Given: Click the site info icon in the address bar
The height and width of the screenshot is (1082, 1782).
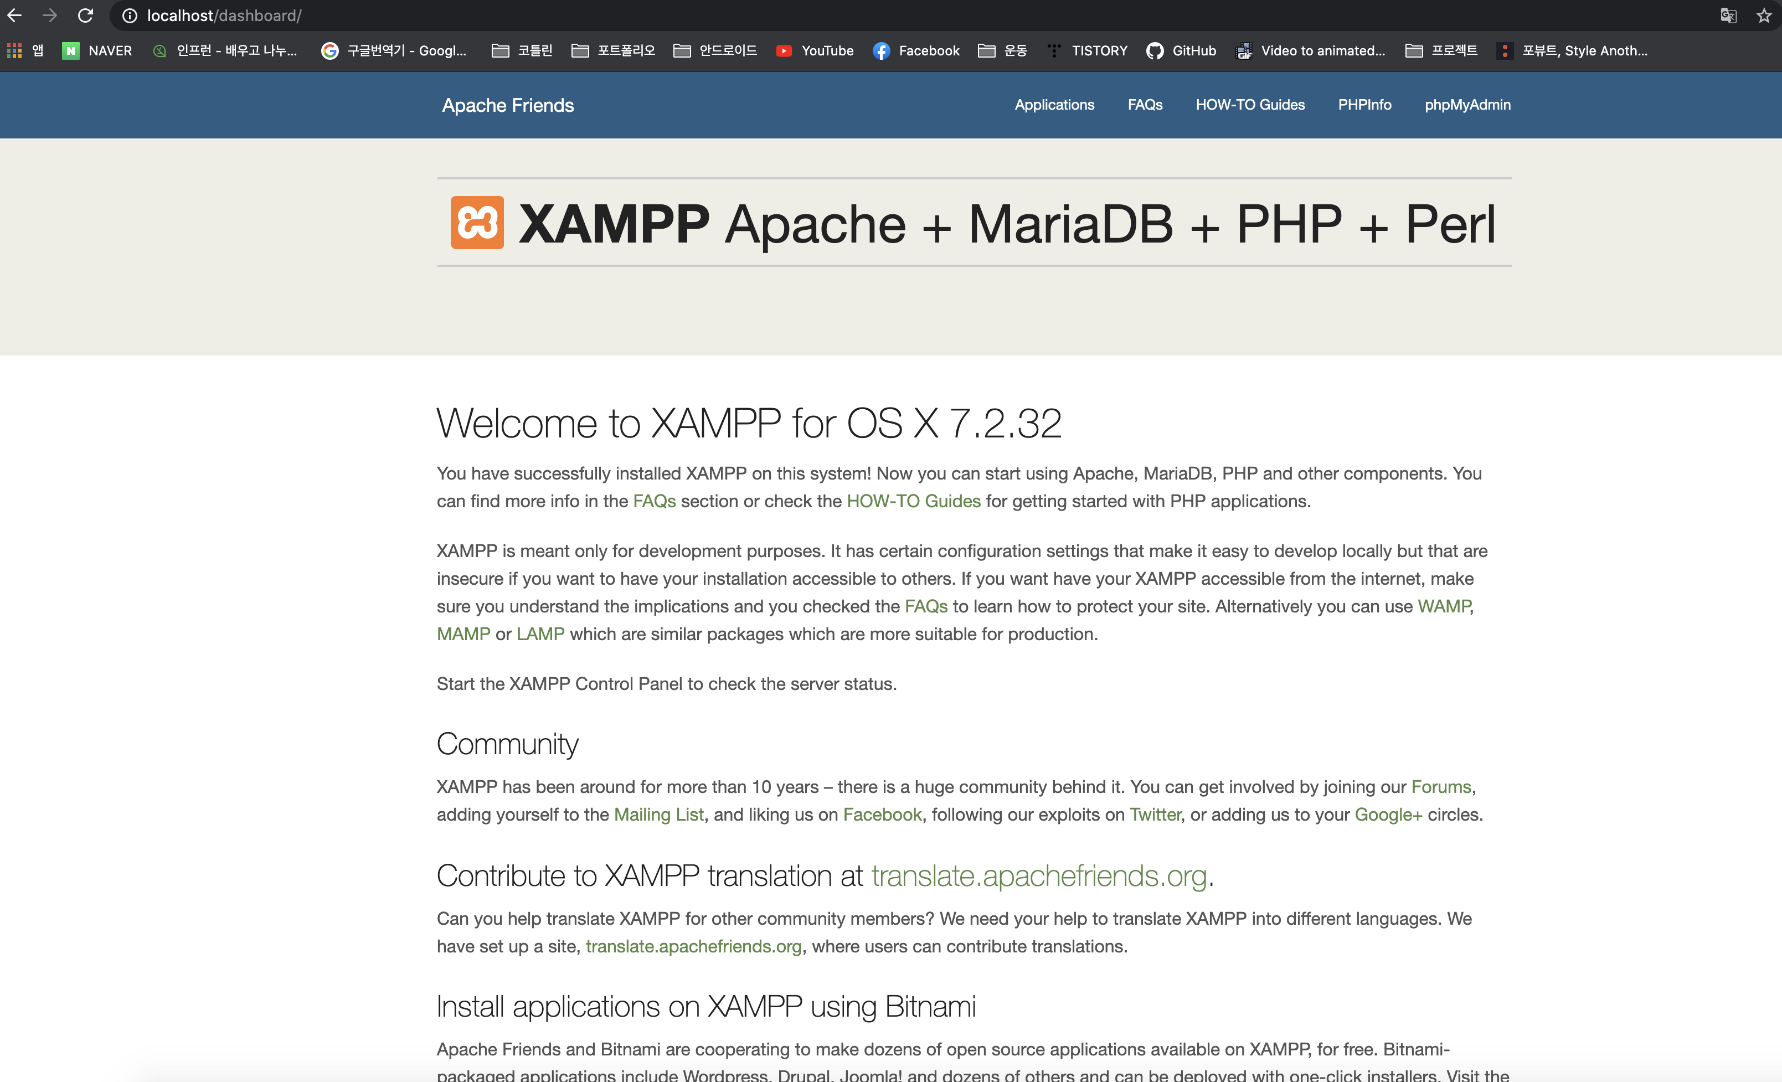Looking at the screenshot, I should [130, 15].
